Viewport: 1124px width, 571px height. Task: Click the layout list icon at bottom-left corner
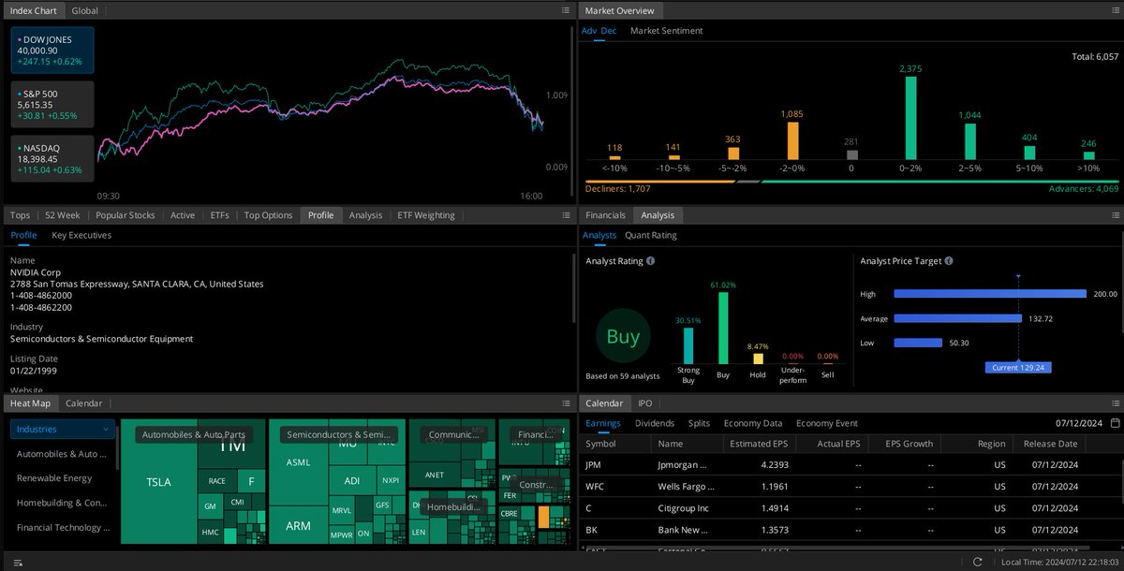pos(18,563)
